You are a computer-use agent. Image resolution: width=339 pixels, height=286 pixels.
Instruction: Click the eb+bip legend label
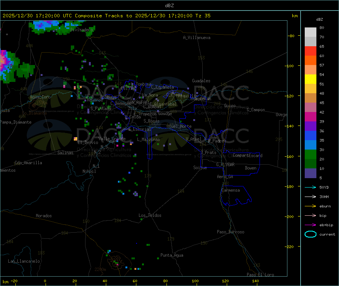click(x=326, y=225)
